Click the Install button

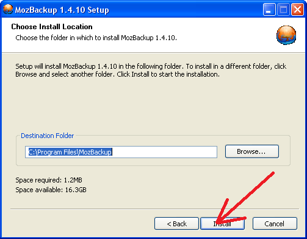[222, 224]
